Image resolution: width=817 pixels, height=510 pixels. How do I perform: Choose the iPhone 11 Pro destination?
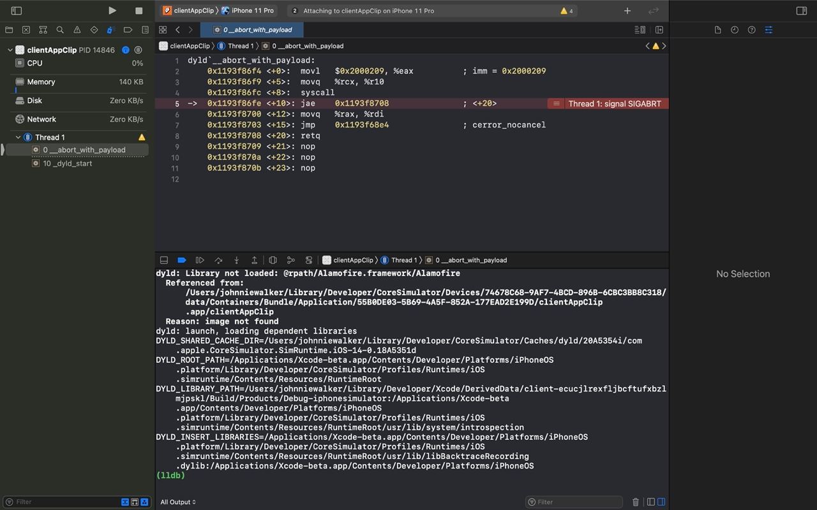(248, 11)
